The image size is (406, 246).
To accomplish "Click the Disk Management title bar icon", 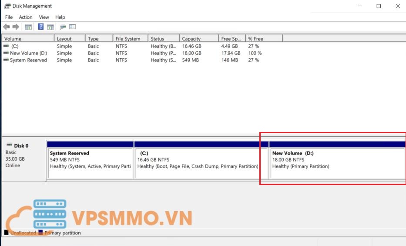I will pos(7,6).
